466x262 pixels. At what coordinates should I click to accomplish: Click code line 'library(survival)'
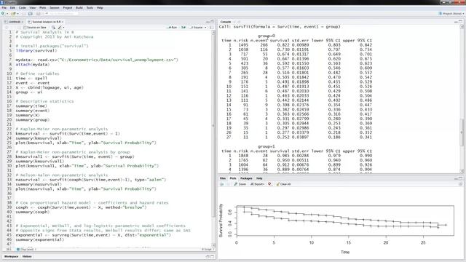(x=36, y=50)
